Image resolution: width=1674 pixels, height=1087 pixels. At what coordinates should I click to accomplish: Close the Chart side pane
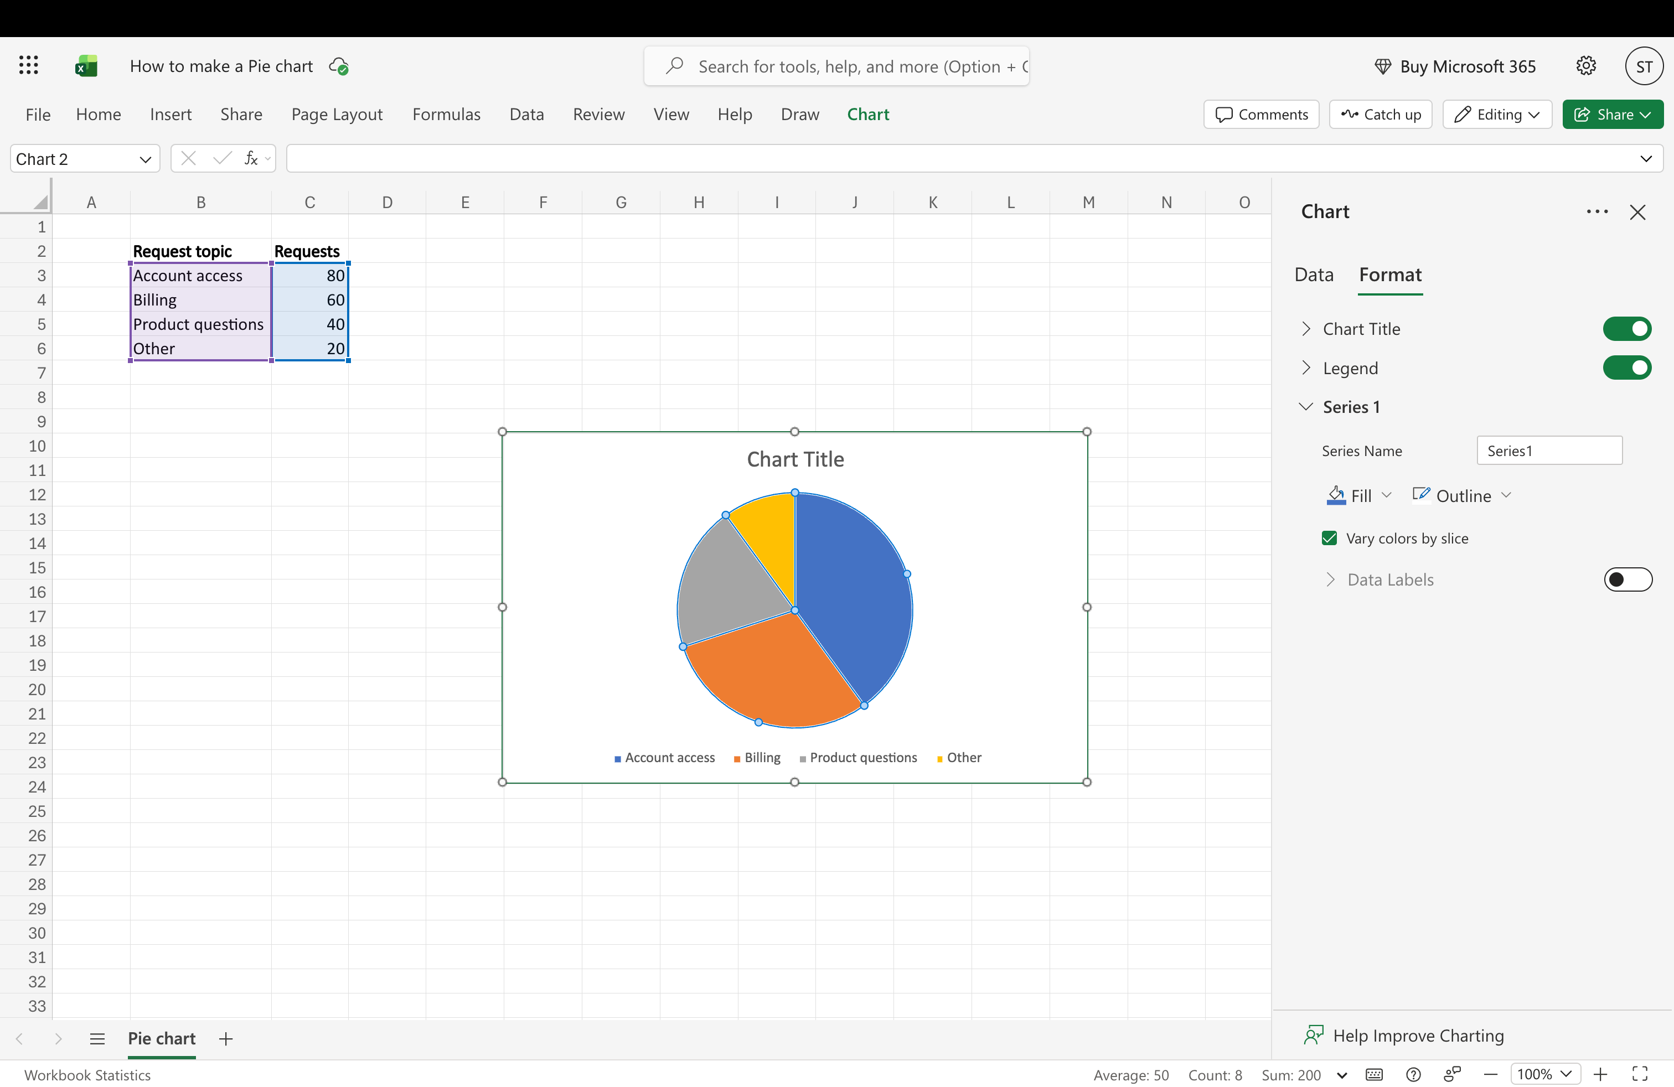(x=1637, y=211)
